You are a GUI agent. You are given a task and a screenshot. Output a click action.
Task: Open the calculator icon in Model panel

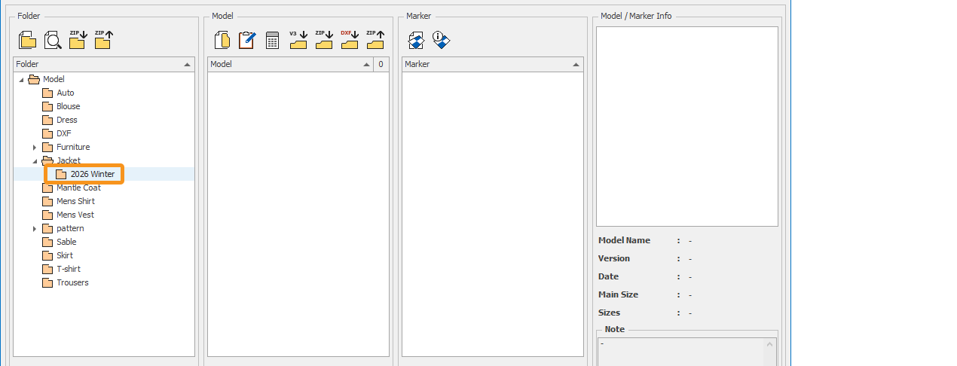click(x=273, y=41)
